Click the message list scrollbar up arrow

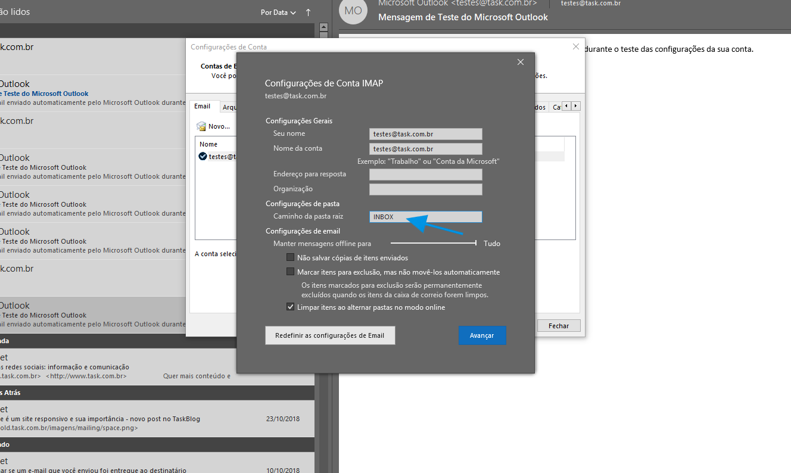(x=323, y=27)
